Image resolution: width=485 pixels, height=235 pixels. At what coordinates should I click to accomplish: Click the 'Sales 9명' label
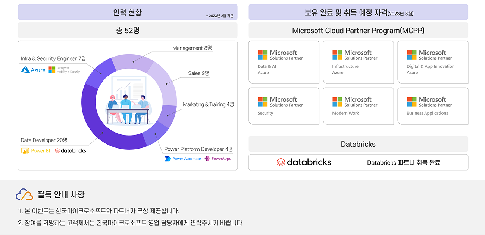pyautogui.click(x=199, y=73)
